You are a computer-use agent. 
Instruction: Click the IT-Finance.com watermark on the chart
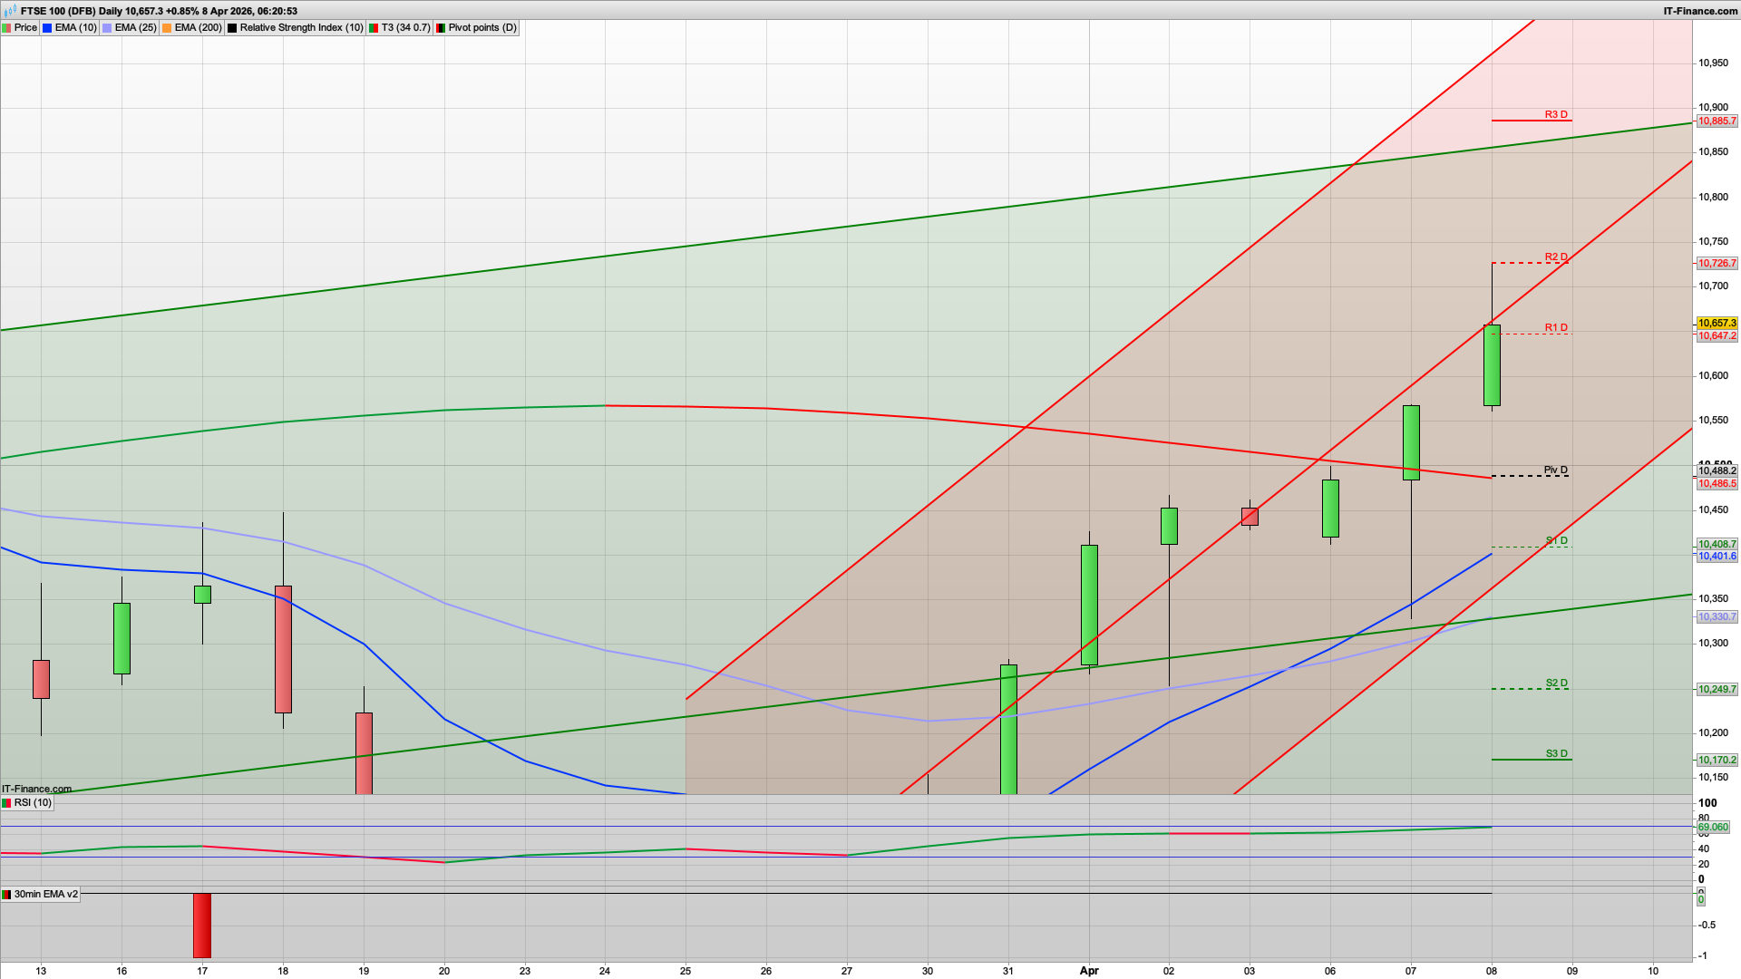pos(36,789)
